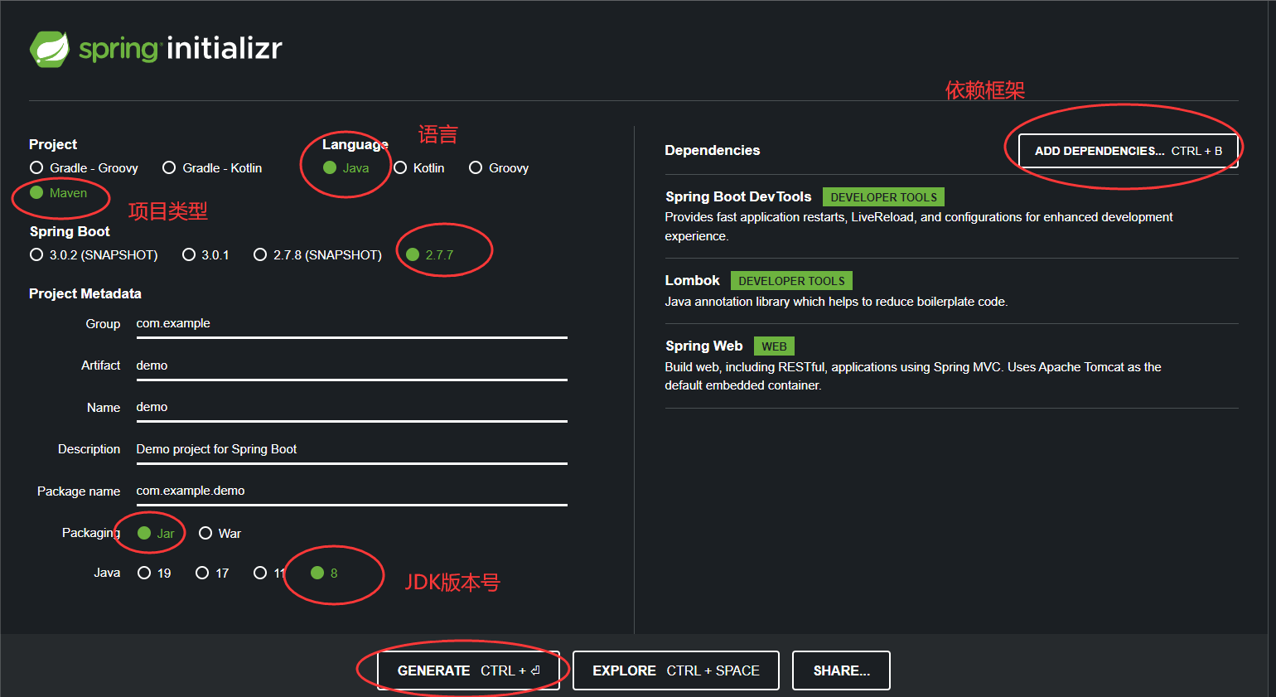1276x697 pixels.
Task: Choose Spring Boot version 2.7.7
Action: (x=430, y=255)
